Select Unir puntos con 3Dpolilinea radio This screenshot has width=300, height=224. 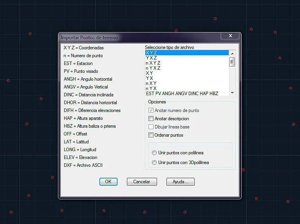tap(154, 163)
